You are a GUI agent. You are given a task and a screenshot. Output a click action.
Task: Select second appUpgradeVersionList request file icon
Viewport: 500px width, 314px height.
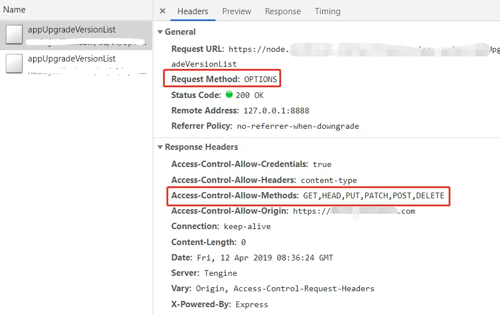(x=14, y=63)
